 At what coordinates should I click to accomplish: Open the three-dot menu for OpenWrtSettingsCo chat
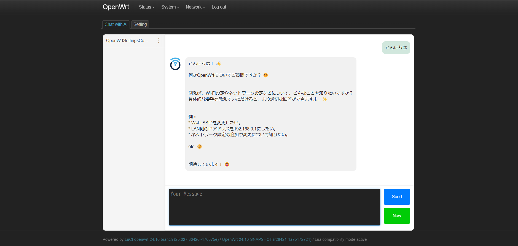coord(159,40)
